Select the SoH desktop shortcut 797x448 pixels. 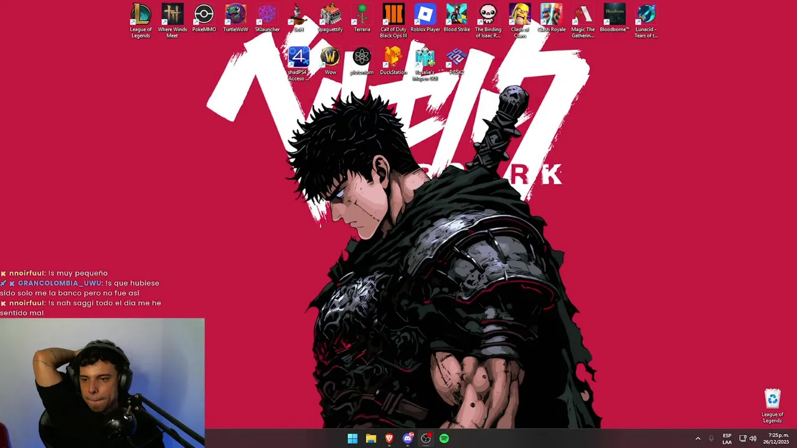coord(299,18)
